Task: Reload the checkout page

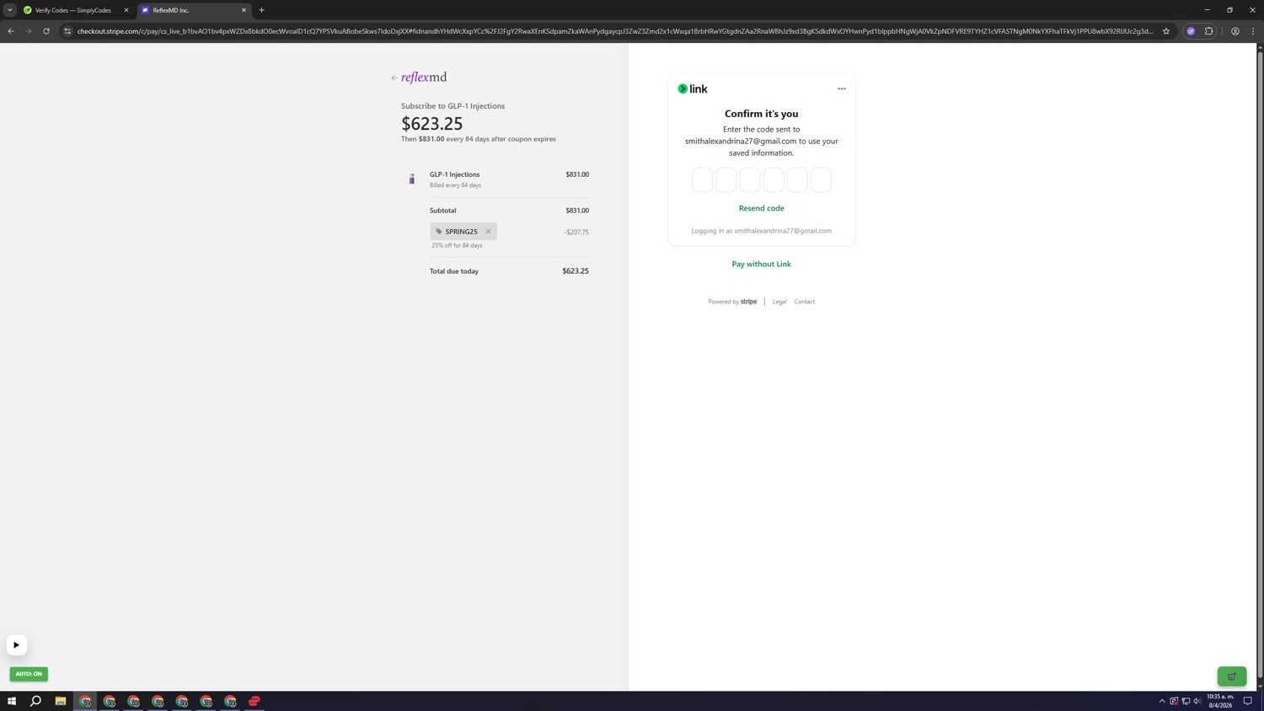Action: tap(46, 31)
